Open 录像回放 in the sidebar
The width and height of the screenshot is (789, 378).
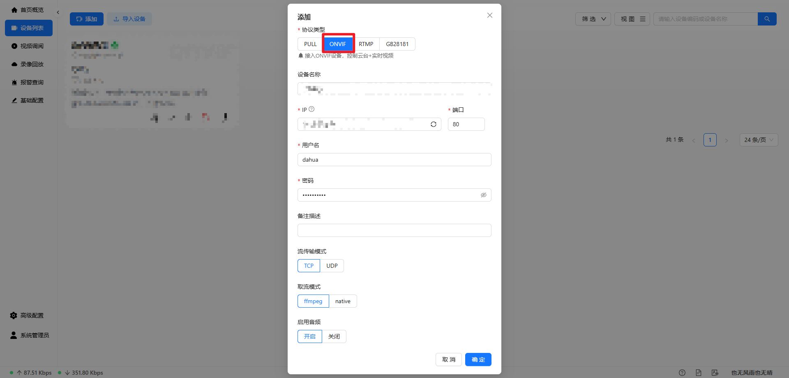coord(32,64)
